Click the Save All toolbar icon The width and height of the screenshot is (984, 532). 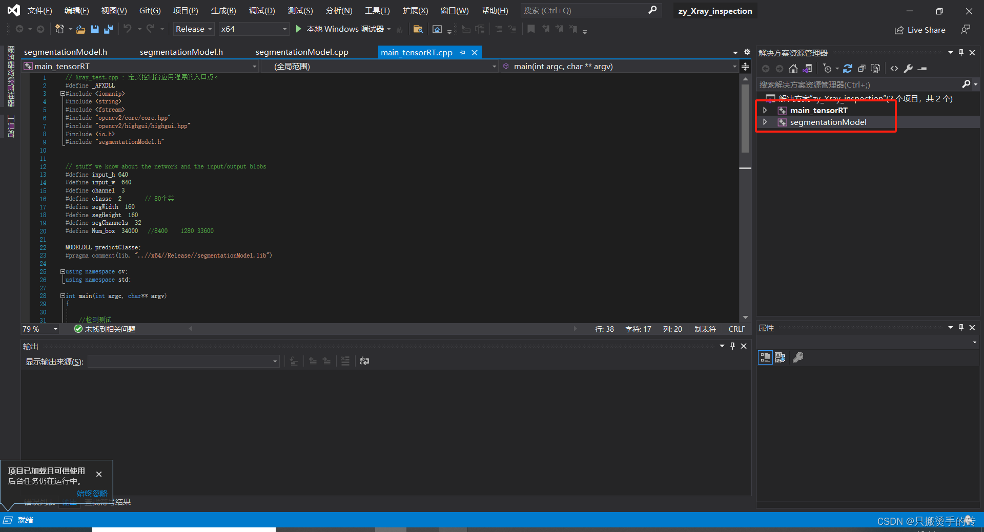108,29
